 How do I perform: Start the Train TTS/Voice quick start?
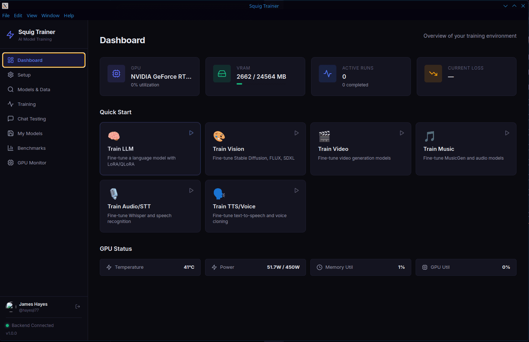[x=296, y=190]
